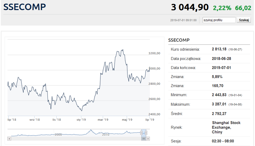Click the left arrow of chart navigator scrollbar
The width and height of the screenshot is (255, 146).
pos(9,139)
